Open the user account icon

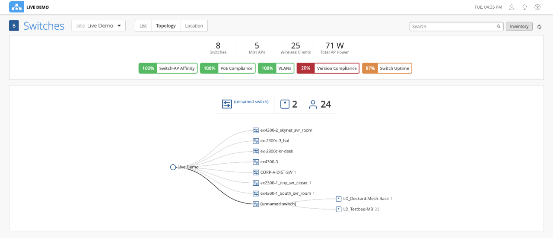(512, 7)
